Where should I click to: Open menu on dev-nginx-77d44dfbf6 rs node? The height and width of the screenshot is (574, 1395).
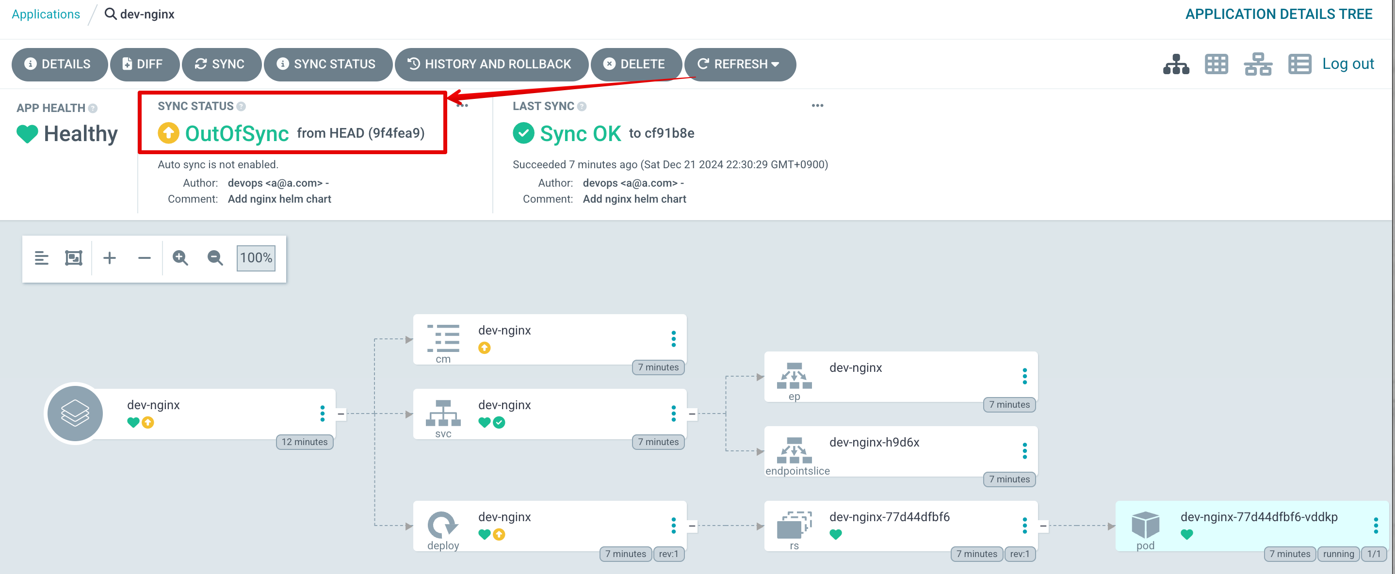[1024, 525]
